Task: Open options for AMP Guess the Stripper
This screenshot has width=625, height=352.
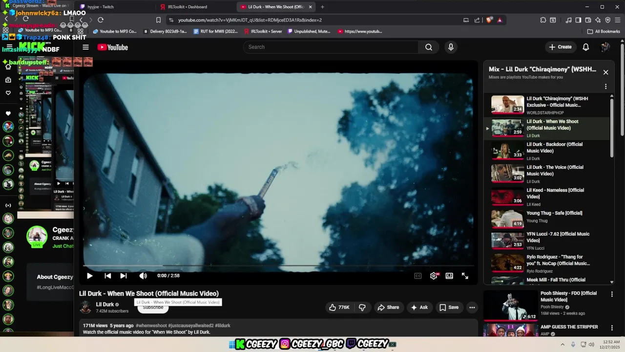Action: (x=611, y=328)
